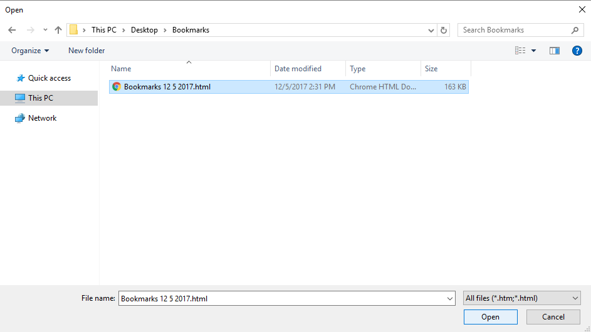This screenshot has width=591, height=332.
Task: Open the All files type filter dropdown
Action: [521, 298]
